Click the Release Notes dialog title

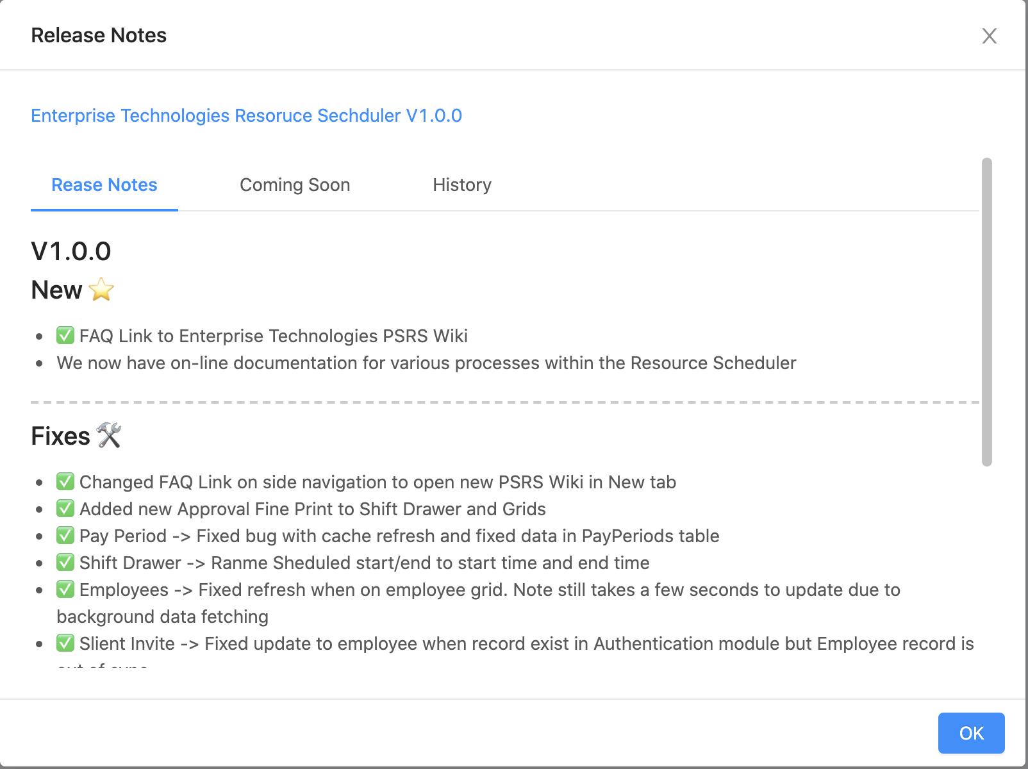pos(99,35)
